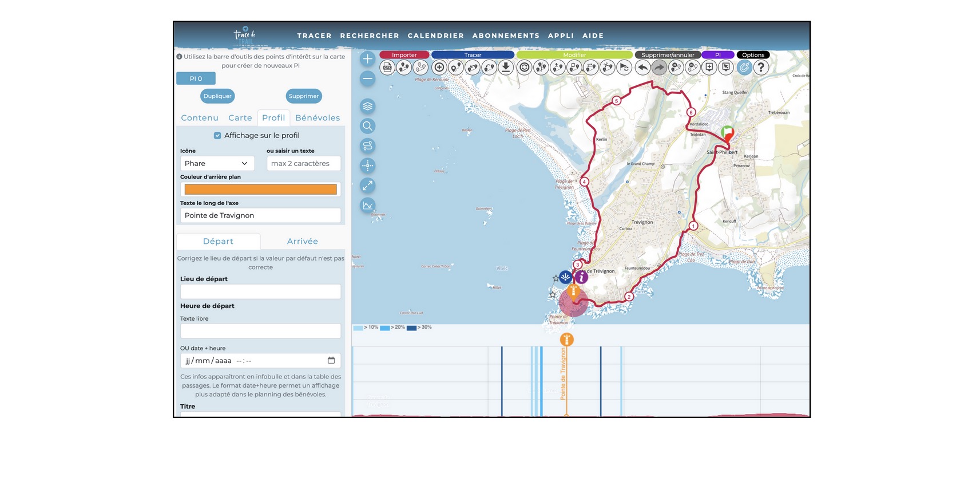Click the Supprimer button
The image size is (976, 481).
[304, 96]
